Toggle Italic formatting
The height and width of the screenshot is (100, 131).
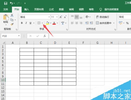pyautogui.click(x=26, y=23)
